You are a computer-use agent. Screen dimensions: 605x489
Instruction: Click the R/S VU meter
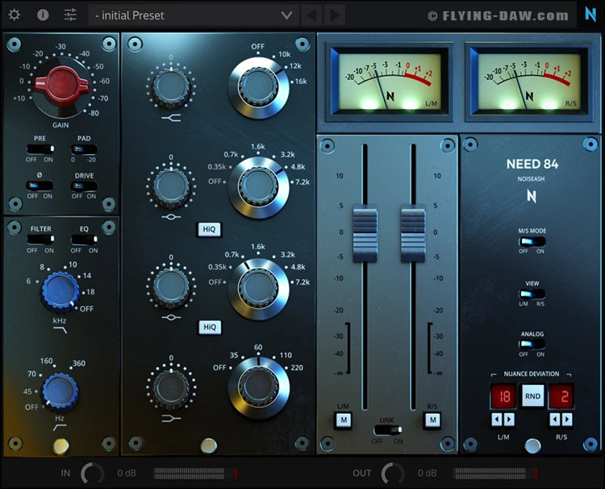[x=528, y=81]
